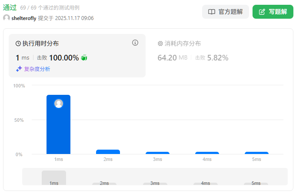Select the 3ms bar in the chart
The image size is (296, 194).
(157, 153)
